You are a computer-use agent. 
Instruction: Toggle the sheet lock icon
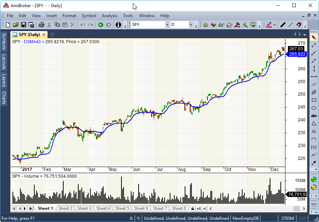tap(193, 208)
